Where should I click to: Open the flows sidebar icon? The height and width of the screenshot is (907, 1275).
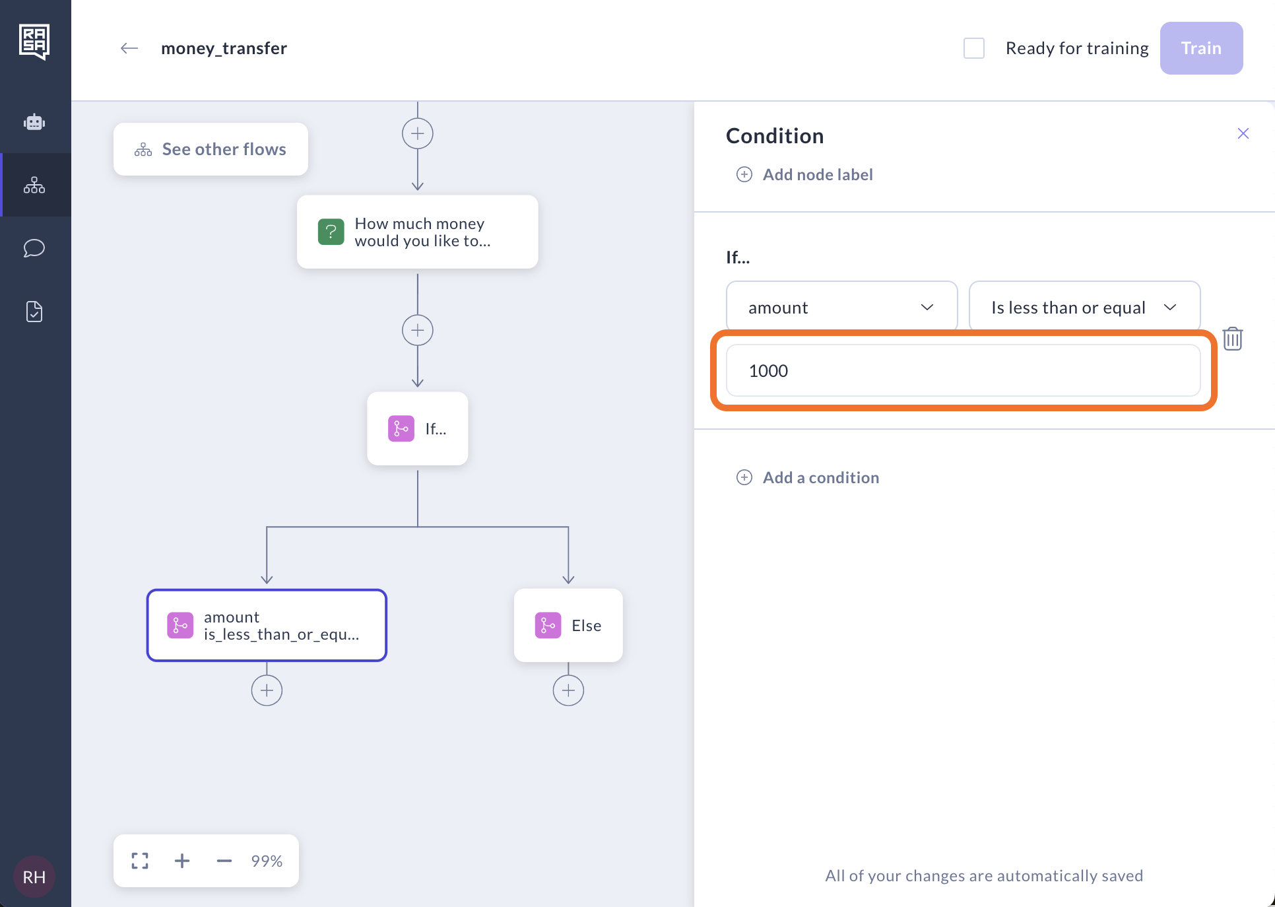coord(34,185)
